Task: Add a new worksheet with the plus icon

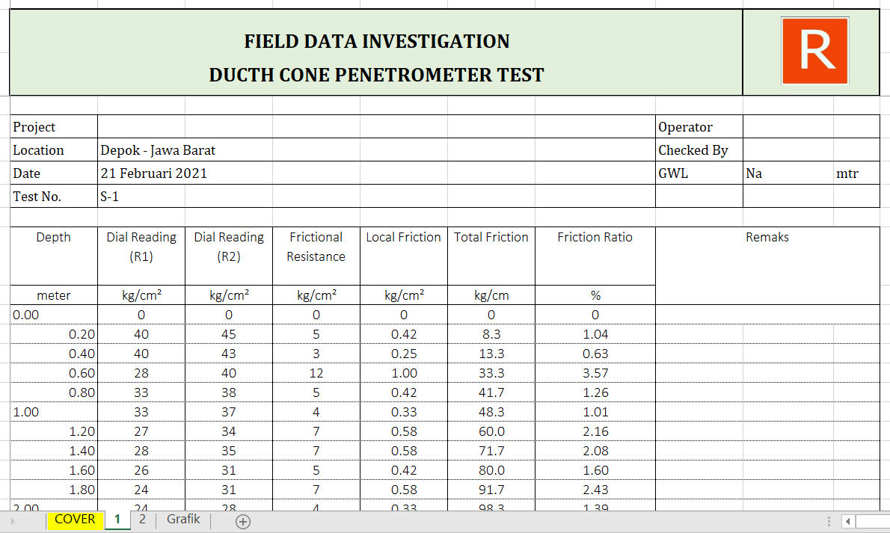Action: tap(242, 520)
